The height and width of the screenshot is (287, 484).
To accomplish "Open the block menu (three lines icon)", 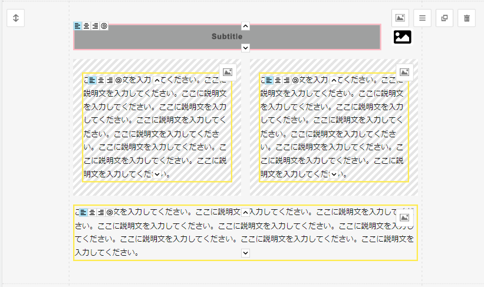I will click(x=422, y=18).
